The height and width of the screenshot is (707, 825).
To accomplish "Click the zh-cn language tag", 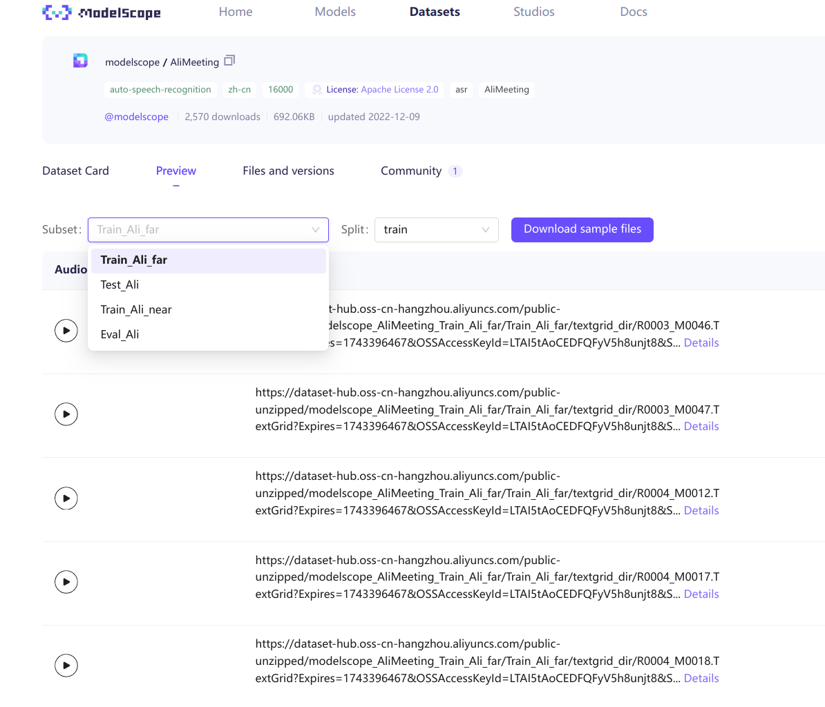I will coord(239,89).
